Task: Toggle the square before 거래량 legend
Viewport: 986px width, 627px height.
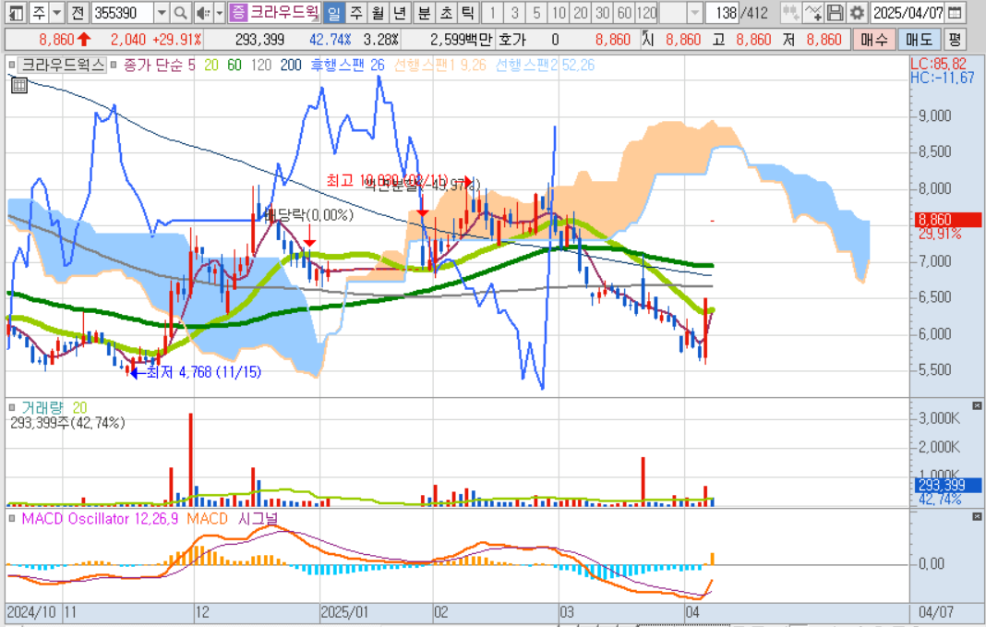Action: coord(12,407)
